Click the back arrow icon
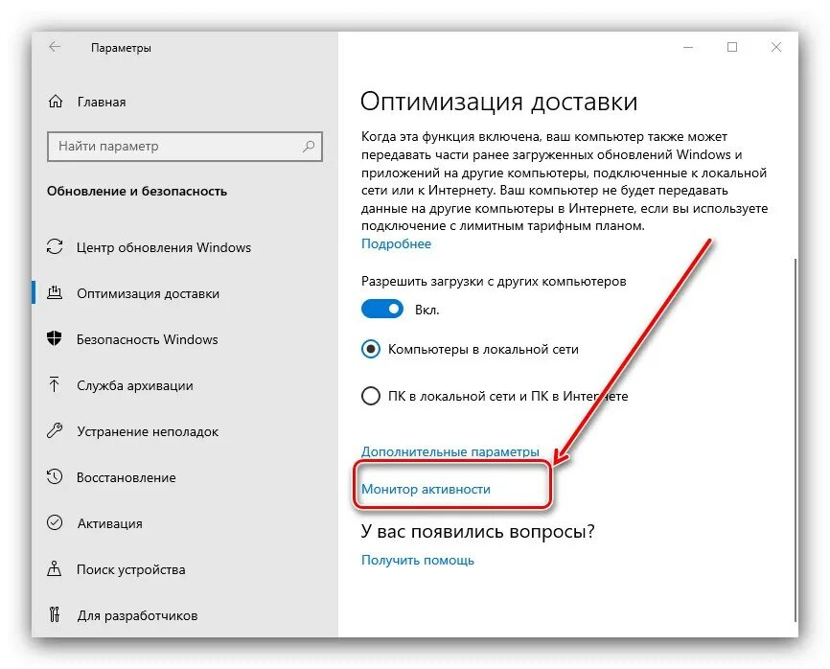 tap(55, 47)
